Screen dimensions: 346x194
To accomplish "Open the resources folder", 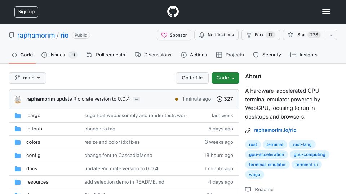I will (x=37, y=182).
